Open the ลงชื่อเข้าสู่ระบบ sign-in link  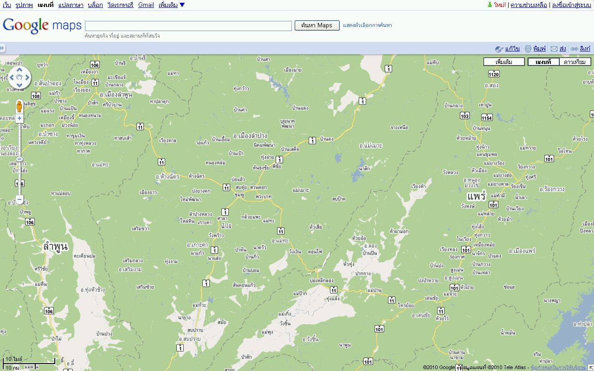pos(571,5)
